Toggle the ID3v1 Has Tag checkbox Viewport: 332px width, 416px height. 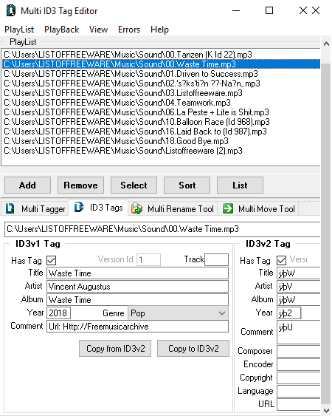click(51, 260)
